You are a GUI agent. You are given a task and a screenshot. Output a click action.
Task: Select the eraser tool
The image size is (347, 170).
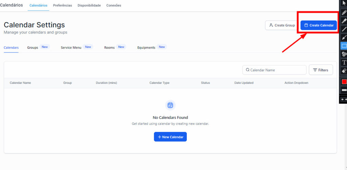click(x=344, y=71)
